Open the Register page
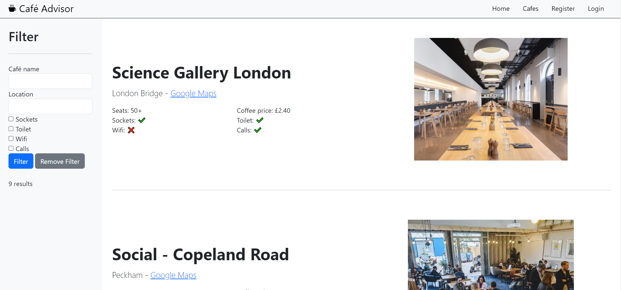 click(563, 9)
